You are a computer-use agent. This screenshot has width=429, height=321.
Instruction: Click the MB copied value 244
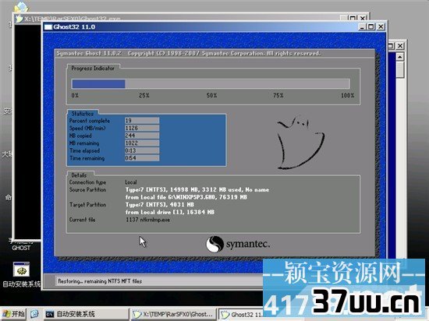[142, 136]
